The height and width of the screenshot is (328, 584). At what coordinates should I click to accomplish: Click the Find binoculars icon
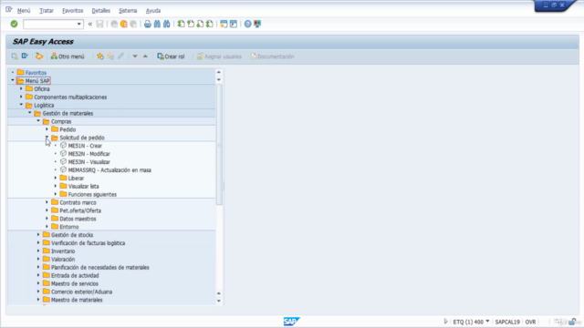pyautogui.click(x=157, y=25)
